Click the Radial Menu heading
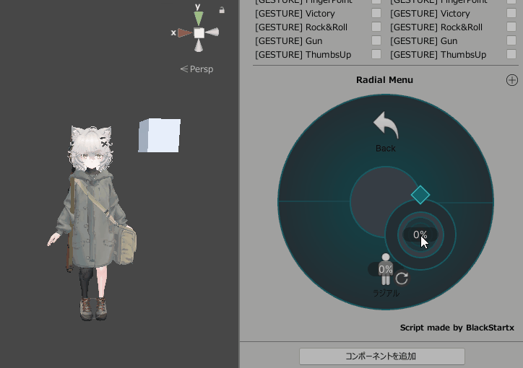This screenshot has height=368, width=523. click(384, 80)
